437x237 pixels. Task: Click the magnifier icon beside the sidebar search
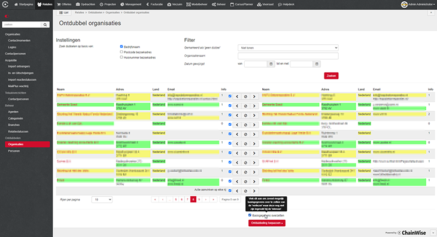tap(45, 25)
